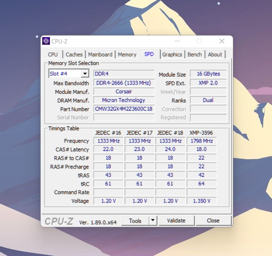Close CPU-Z with the title bar X
272x256 pixels.
(222, 41)
